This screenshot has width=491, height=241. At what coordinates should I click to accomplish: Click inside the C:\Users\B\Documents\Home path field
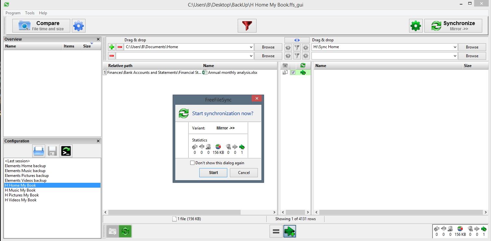(x=186, y=47)
